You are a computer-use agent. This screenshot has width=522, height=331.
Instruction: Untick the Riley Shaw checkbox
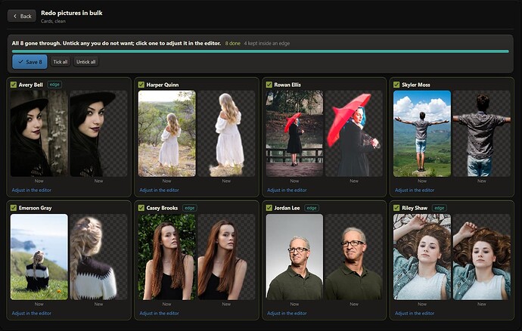click(x=396, y=208)
